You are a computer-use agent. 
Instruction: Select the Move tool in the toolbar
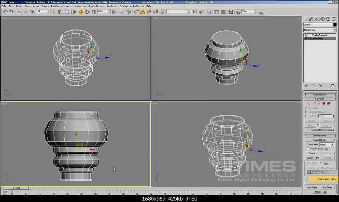pyautogui.click(x=81, y=12)
